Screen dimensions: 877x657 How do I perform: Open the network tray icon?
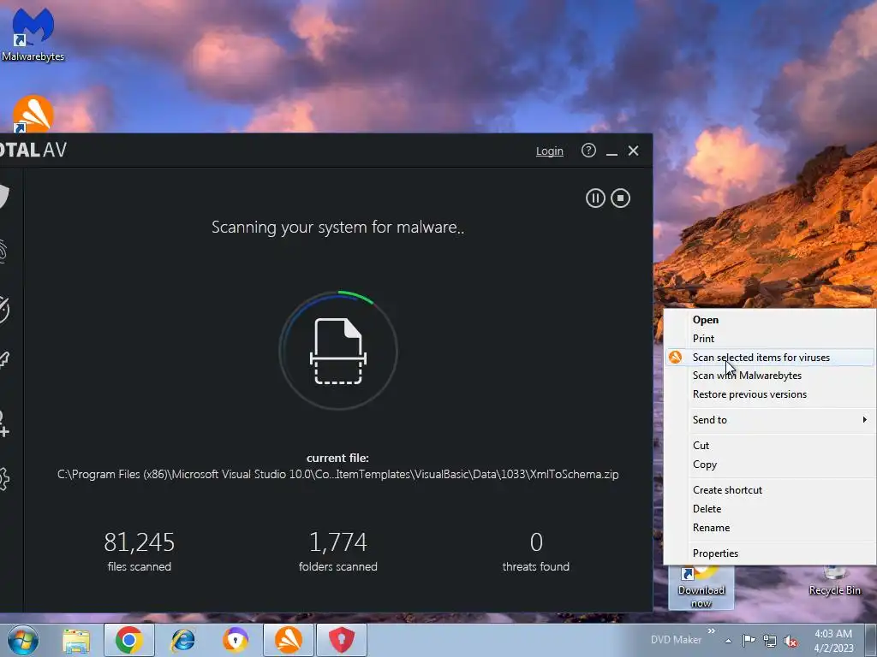(770, 641)
